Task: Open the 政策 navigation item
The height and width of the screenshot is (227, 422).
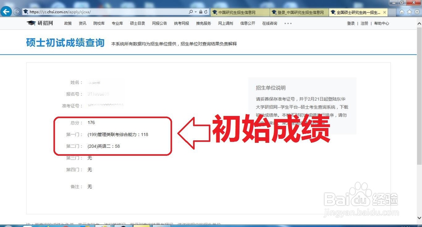Action: point(68,23)
